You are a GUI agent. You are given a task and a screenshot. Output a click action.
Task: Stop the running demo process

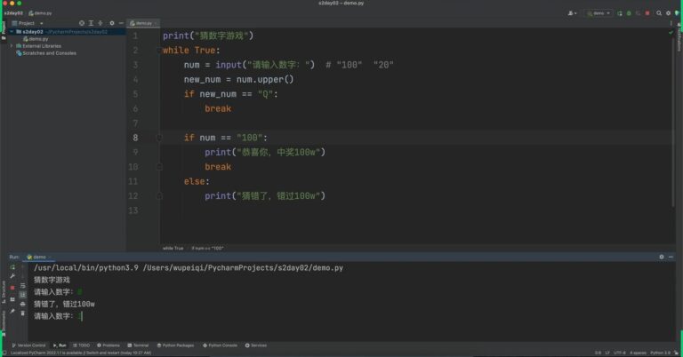[647, 13]
